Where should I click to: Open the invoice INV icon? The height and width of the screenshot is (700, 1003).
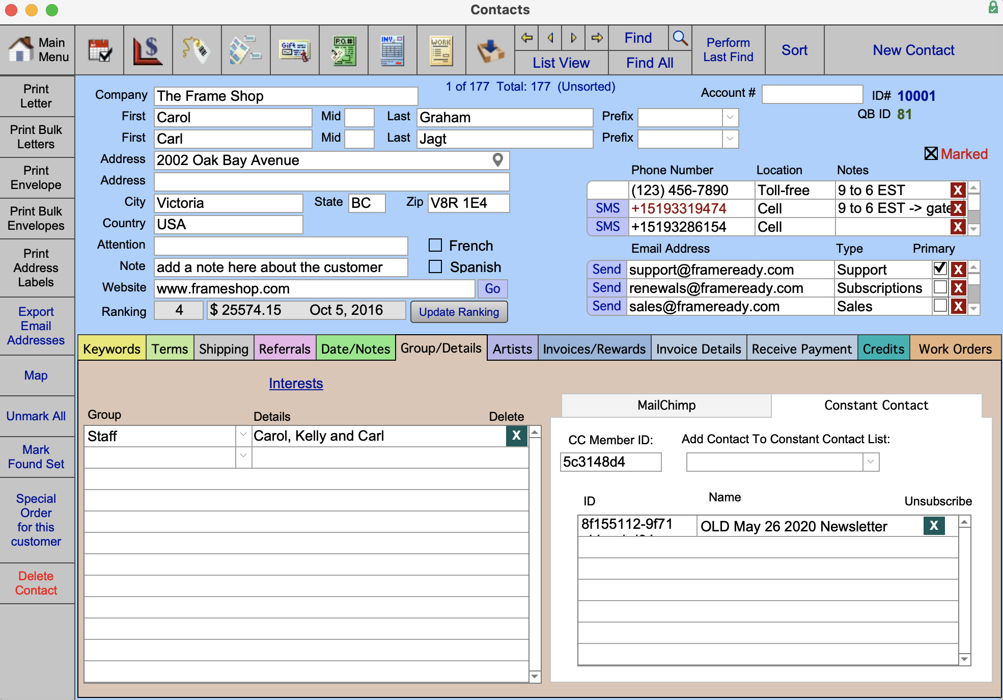click(392, 50)
